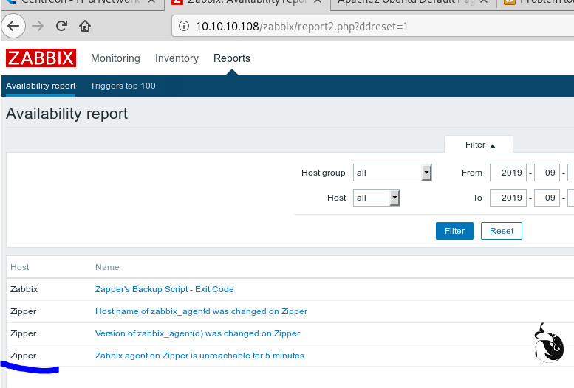Screen dimensions: 574x388
Task: Go to the browser home page
Action: point(85,27)
